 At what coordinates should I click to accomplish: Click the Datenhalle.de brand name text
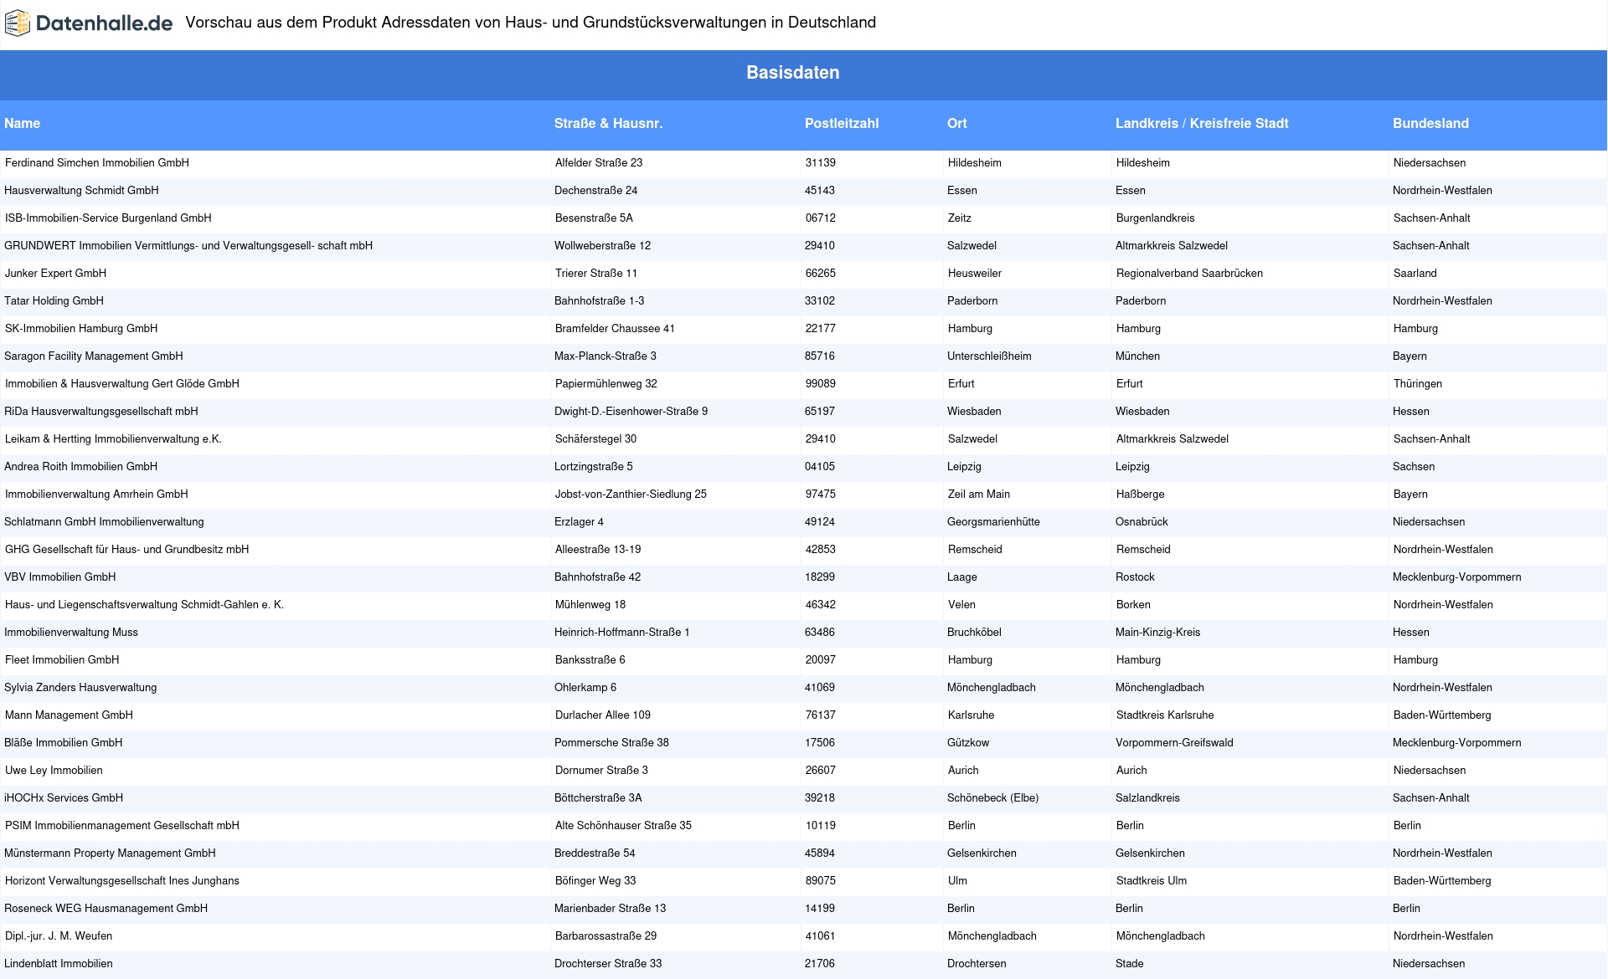[x=105, y=23]
